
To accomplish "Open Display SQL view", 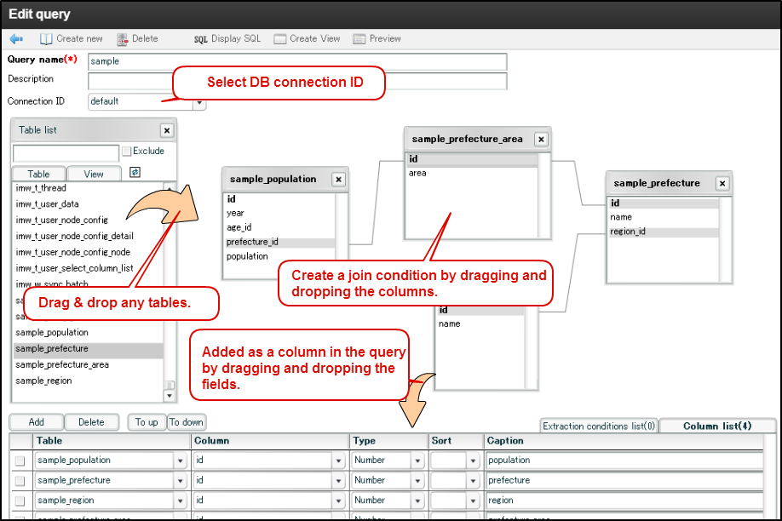I will (201, 39).
